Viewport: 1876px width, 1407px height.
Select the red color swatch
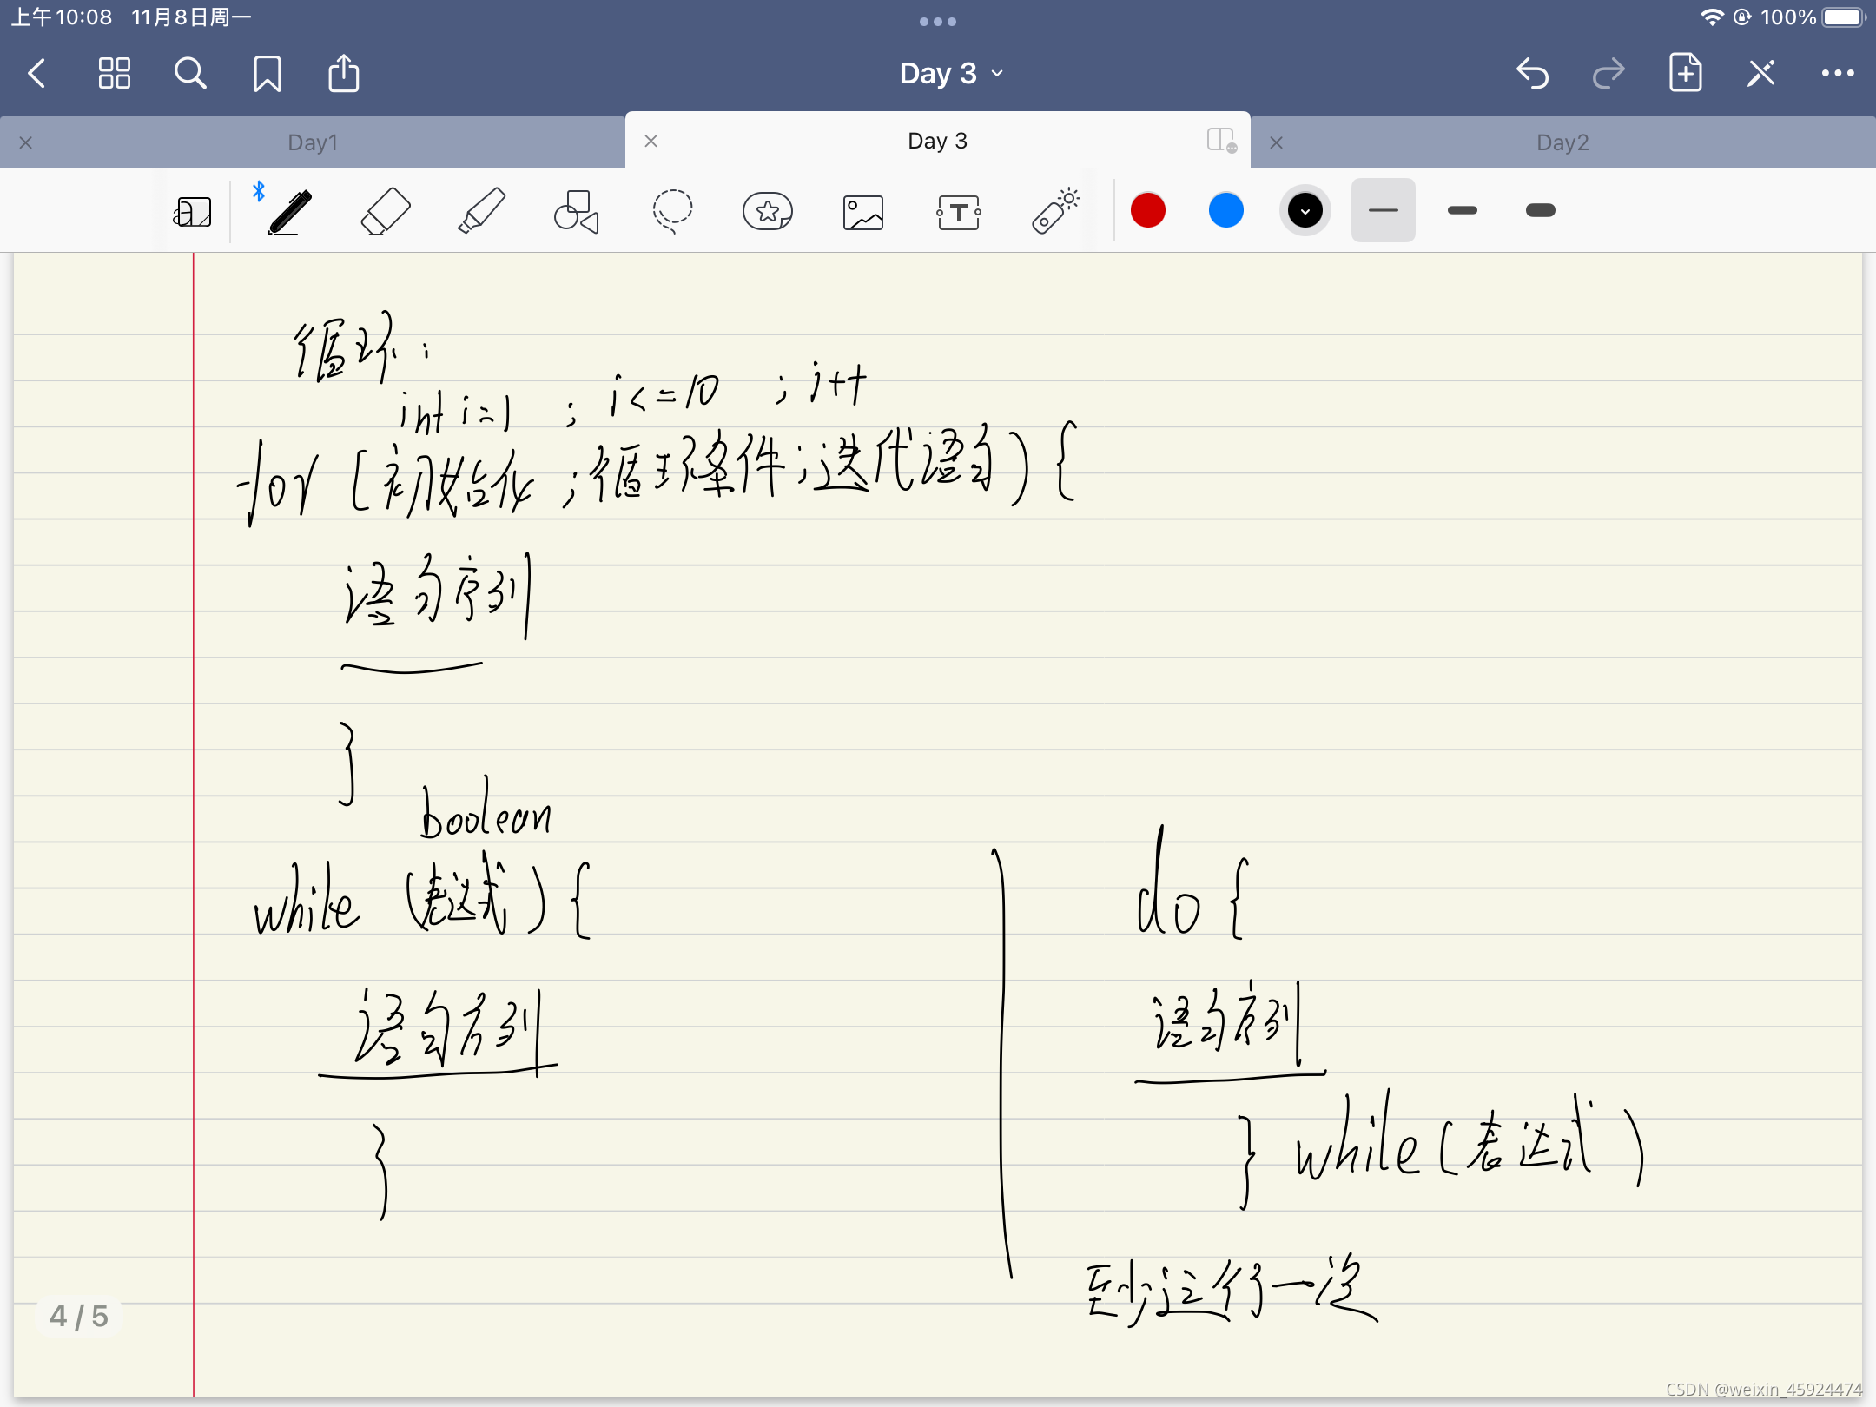1148,211
